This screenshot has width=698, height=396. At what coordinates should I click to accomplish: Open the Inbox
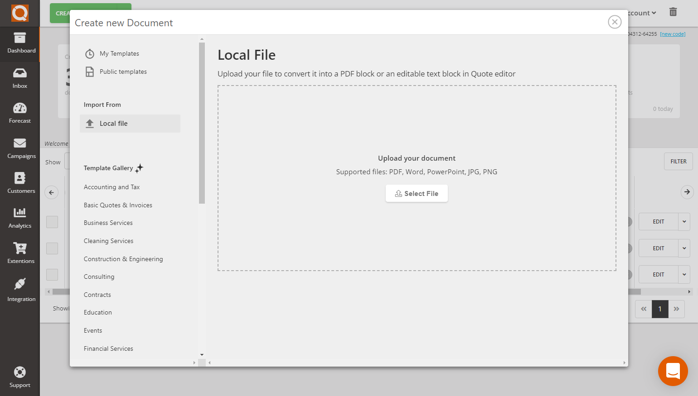pyautogui.click(x=20, y=78)
